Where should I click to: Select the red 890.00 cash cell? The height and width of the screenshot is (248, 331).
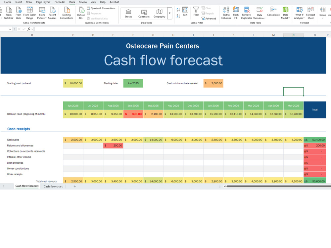click(133, 114)
